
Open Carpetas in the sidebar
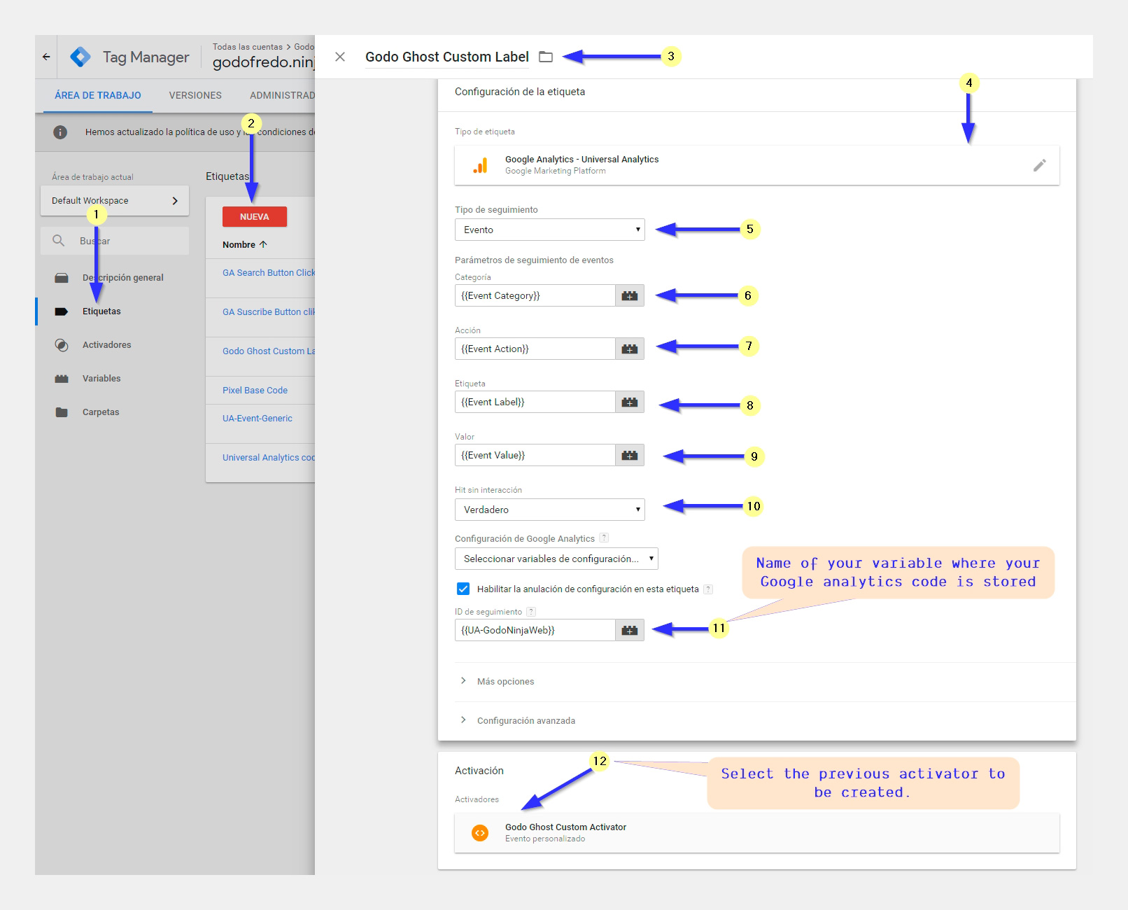click(101, 412)
